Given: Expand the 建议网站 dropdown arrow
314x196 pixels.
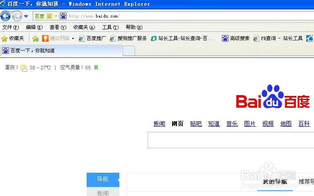Looking at the screenshot, I should click(73, 38).
